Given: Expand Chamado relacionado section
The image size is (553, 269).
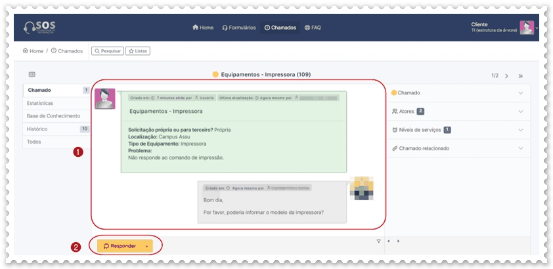Looking at the screenshot, I should [x=521, y=148].
